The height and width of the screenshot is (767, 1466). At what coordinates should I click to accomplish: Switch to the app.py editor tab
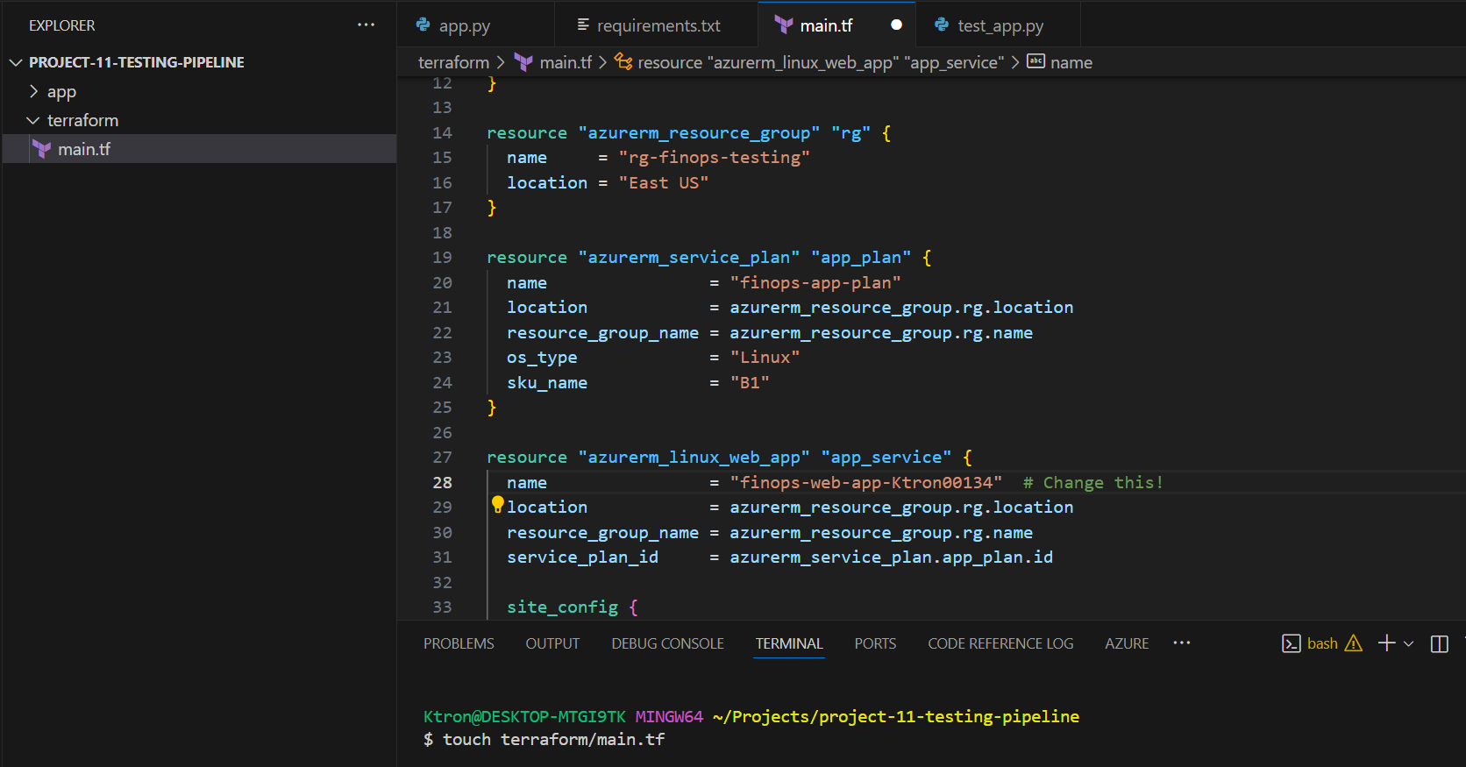tap(464, 26)
